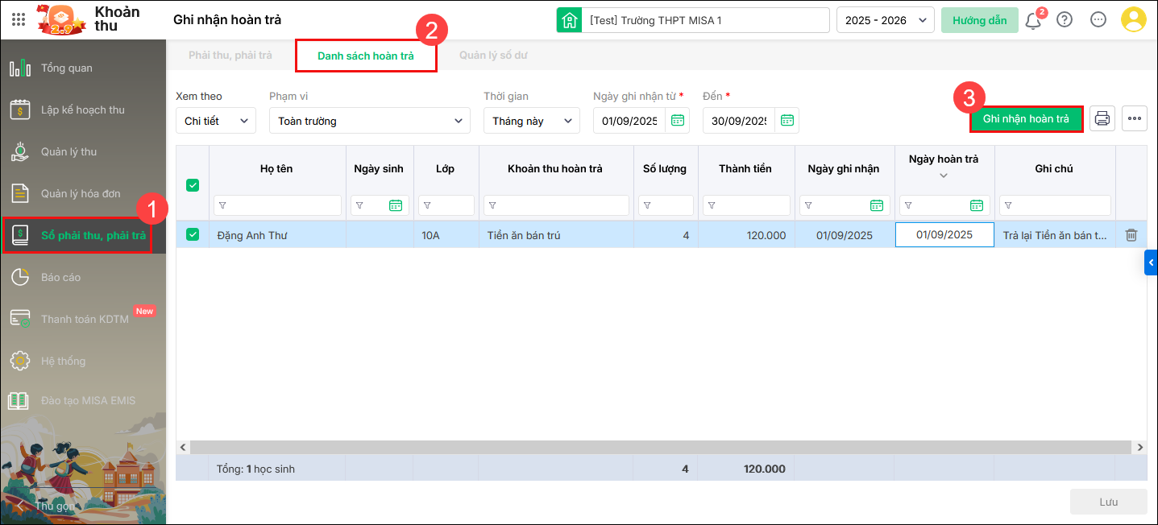Open the notifications bell
Screen dimensions: 1158x525
click(1032, 20)
